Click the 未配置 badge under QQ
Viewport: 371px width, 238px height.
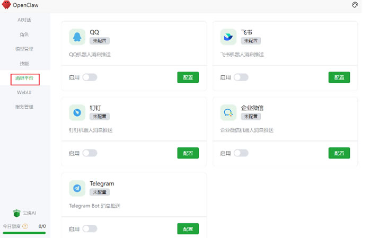click(100, 40)
